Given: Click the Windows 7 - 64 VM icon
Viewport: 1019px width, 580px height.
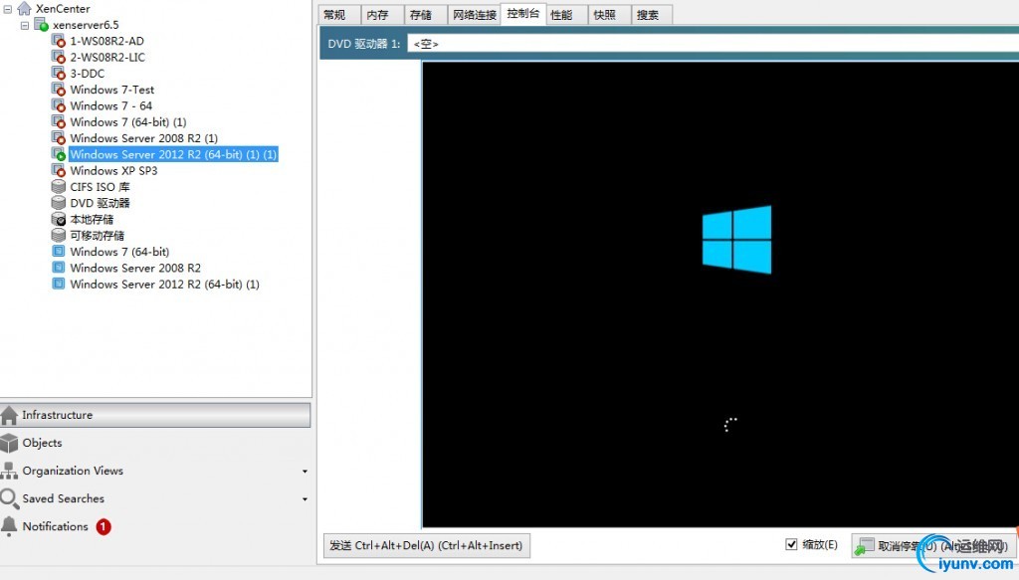Looking at the screenshot, I should point(59,105).
